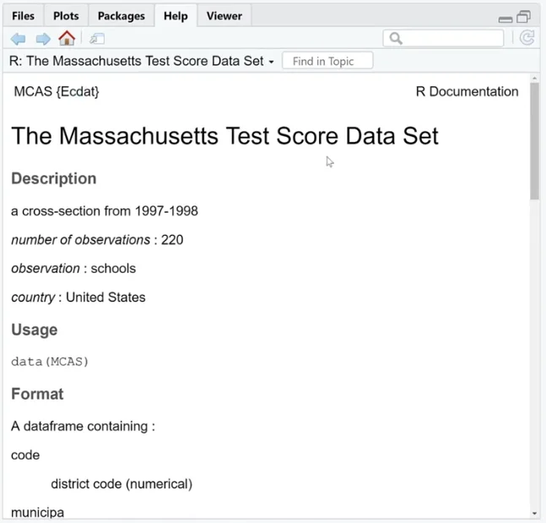
Task: Click the Find in Topic field
Action: click(x=327, y=61)
